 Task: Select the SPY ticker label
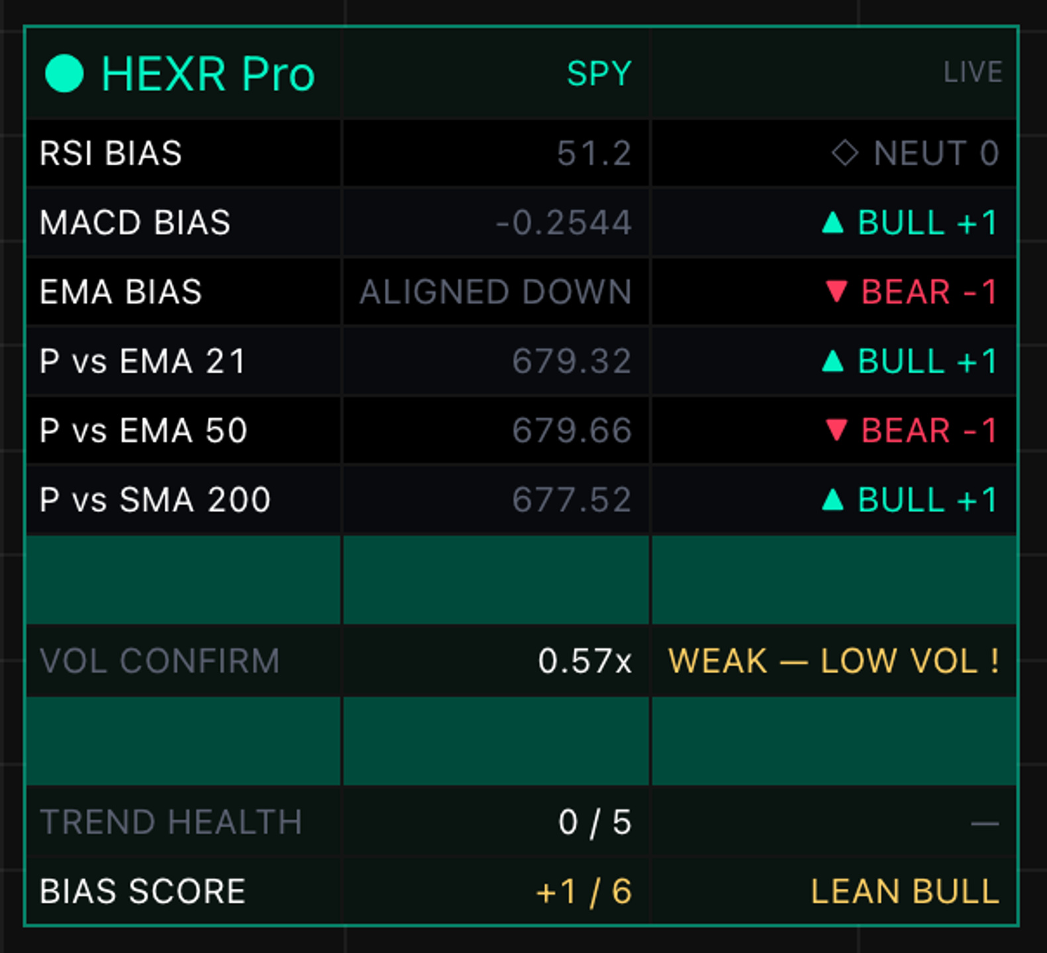(599, 73)
